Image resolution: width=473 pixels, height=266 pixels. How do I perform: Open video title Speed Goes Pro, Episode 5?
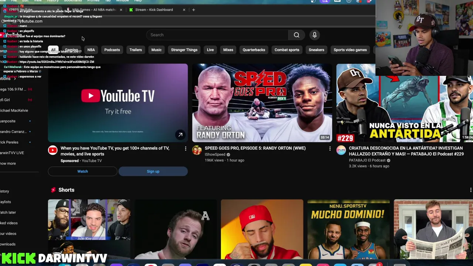255,148
